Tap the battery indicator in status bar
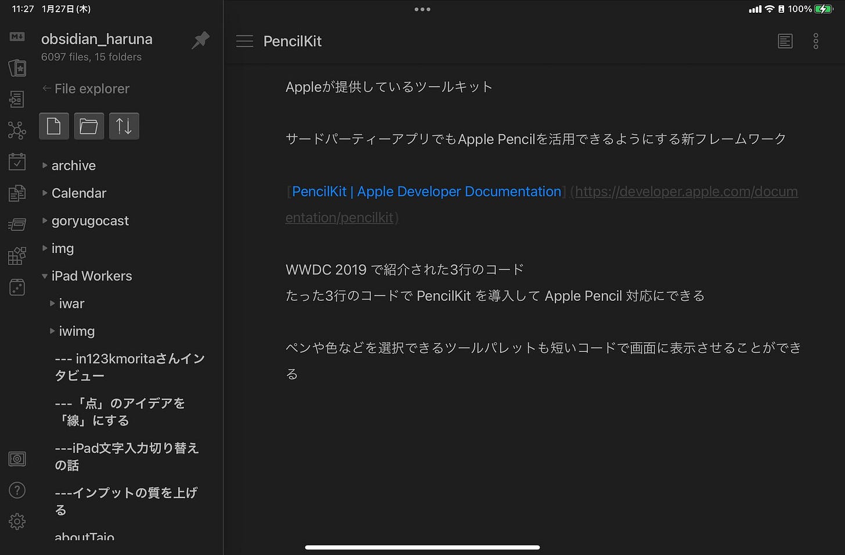845x555 pixels. coord(824,9)
